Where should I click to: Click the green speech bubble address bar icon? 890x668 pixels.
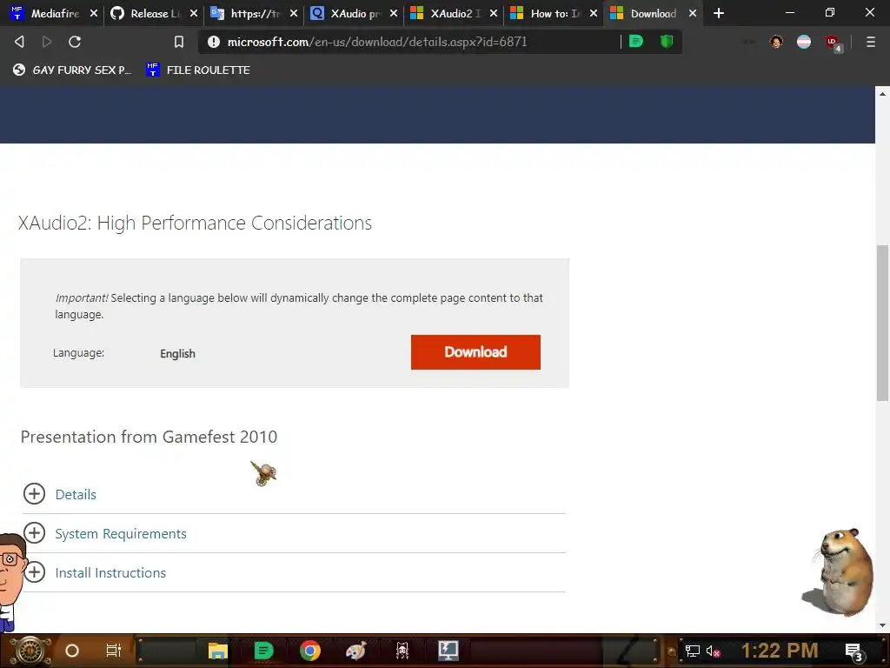click(636, 41)
